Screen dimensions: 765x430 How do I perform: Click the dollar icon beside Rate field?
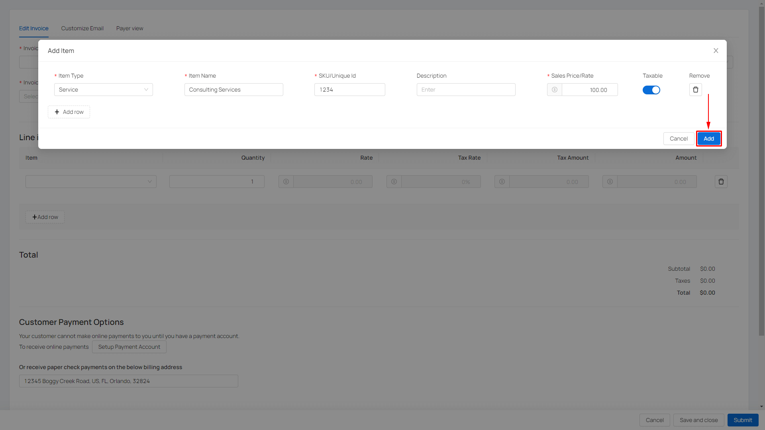[x=286, y=182]
